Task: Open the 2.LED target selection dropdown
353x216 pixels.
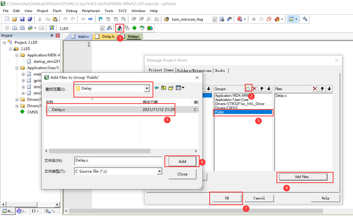Action: [102, 28]
